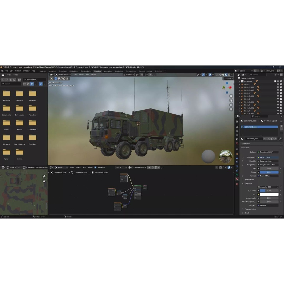Open the Downloads folder thumbnail
The image size is (284, 284).
(x=19, y=110)
